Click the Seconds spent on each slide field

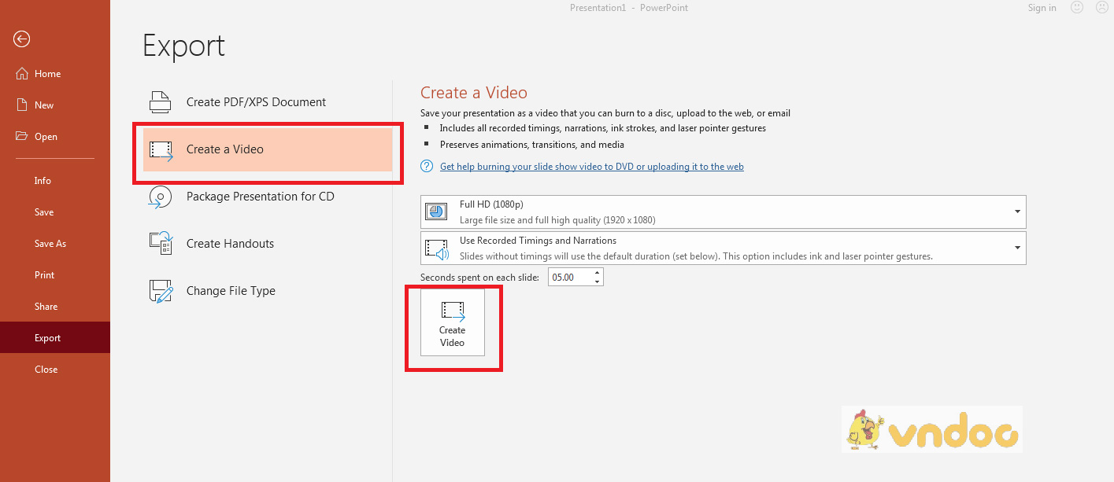569,278
